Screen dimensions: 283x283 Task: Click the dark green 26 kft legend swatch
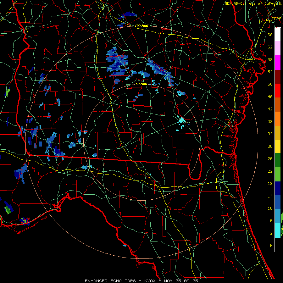(278, 160)
